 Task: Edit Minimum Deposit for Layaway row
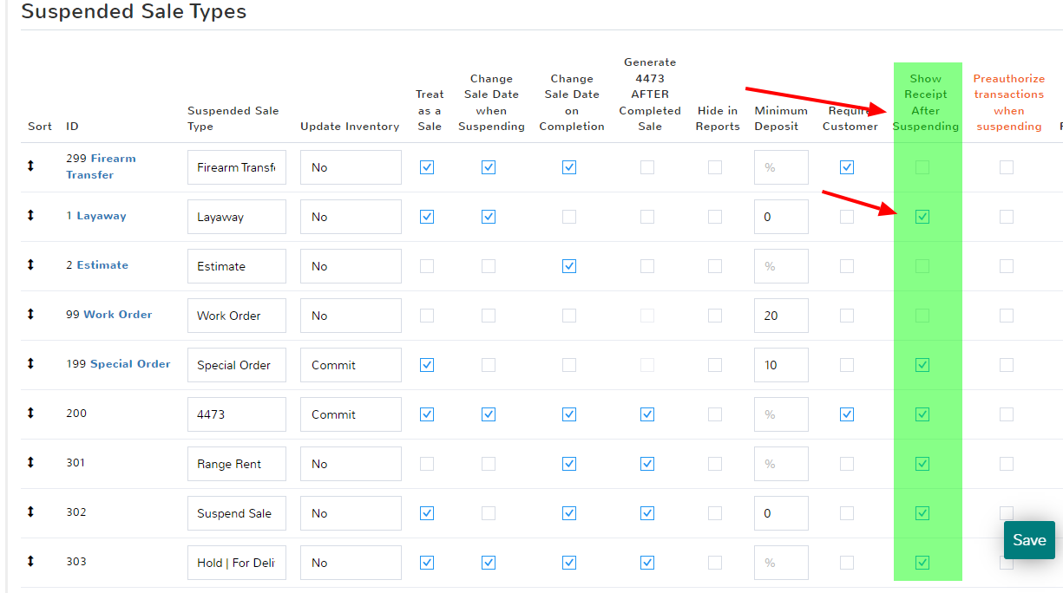point(781,217)
